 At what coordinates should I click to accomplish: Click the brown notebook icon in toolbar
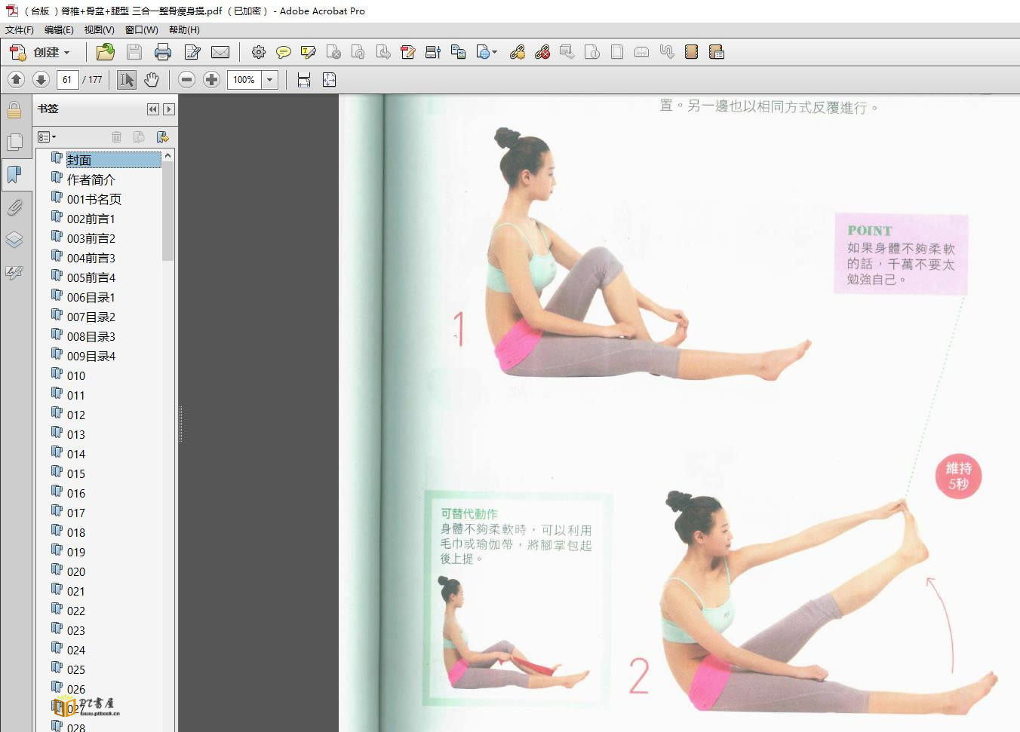click(691, 52)
